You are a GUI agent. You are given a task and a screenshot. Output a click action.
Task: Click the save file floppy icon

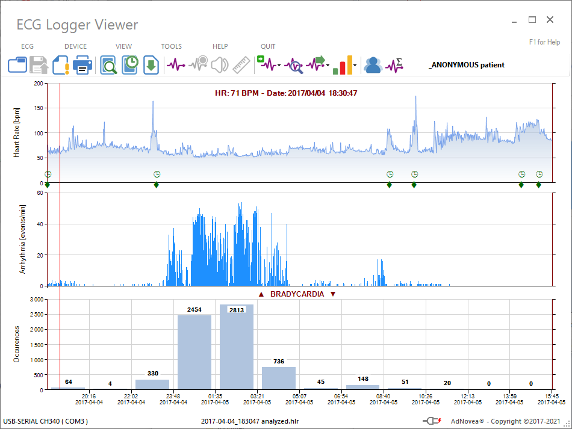pos(39,65)
